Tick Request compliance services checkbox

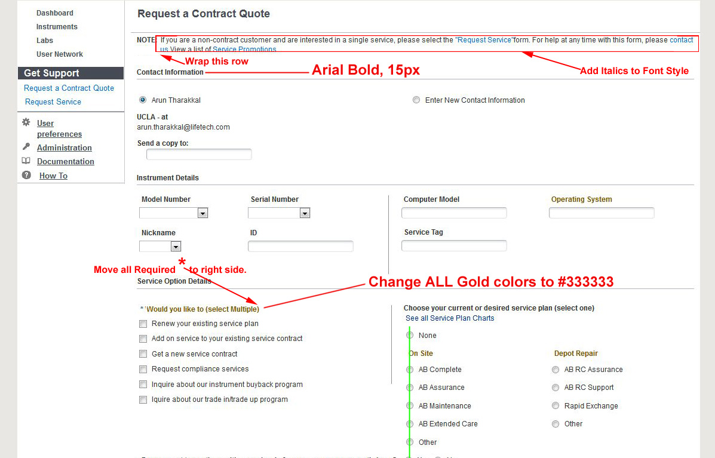[x=143, y=370]
